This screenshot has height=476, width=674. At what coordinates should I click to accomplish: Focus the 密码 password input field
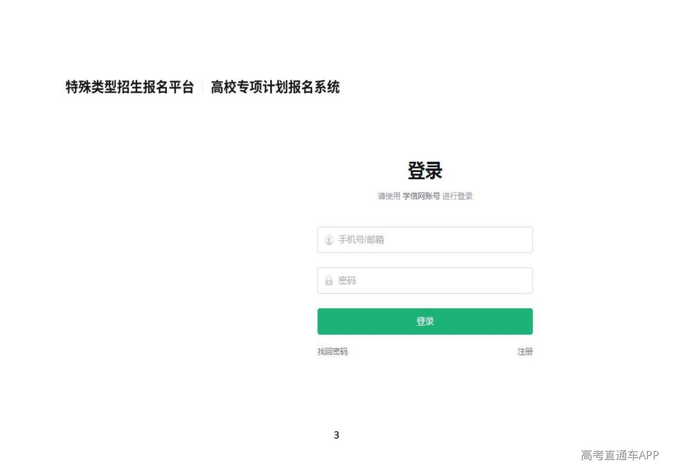click(425, 281)
